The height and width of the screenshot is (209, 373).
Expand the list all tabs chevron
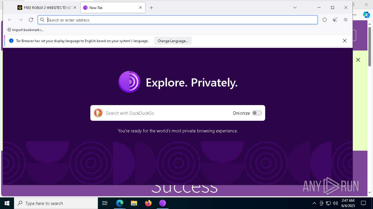click(x=295, y=8)
